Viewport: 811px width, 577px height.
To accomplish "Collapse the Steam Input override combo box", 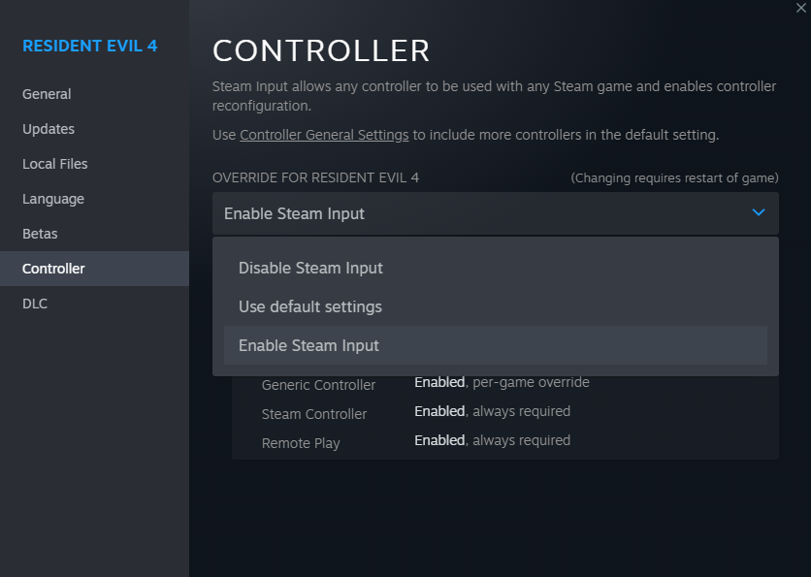I will point(495,213).
